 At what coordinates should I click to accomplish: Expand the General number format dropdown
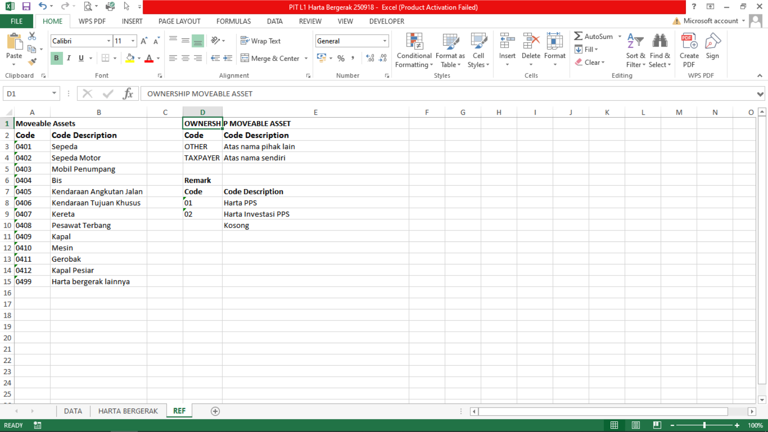[384, 41]
